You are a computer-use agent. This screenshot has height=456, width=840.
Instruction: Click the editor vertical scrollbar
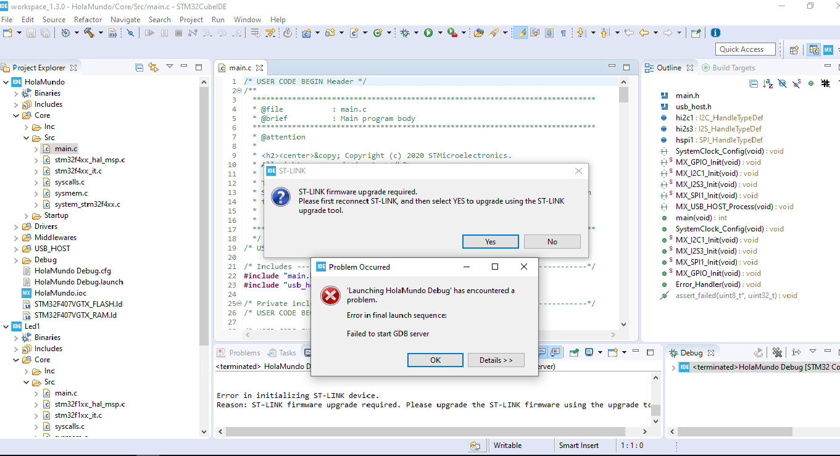click(x=623, y=204)
